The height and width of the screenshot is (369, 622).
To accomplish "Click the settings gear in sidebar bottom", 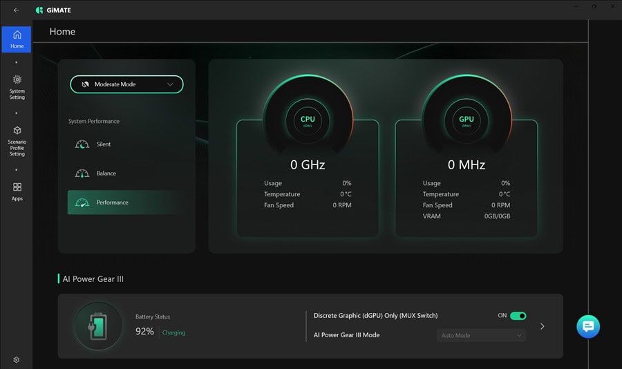I will pos(17,359).
